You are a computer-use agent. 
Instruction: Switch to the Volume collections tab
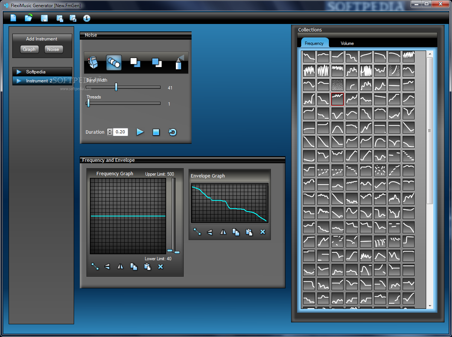(347, 43)
